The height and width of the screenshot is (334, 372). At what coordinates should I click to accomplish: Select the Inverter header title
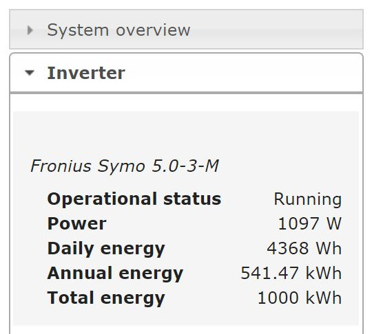tap(86, 73)
